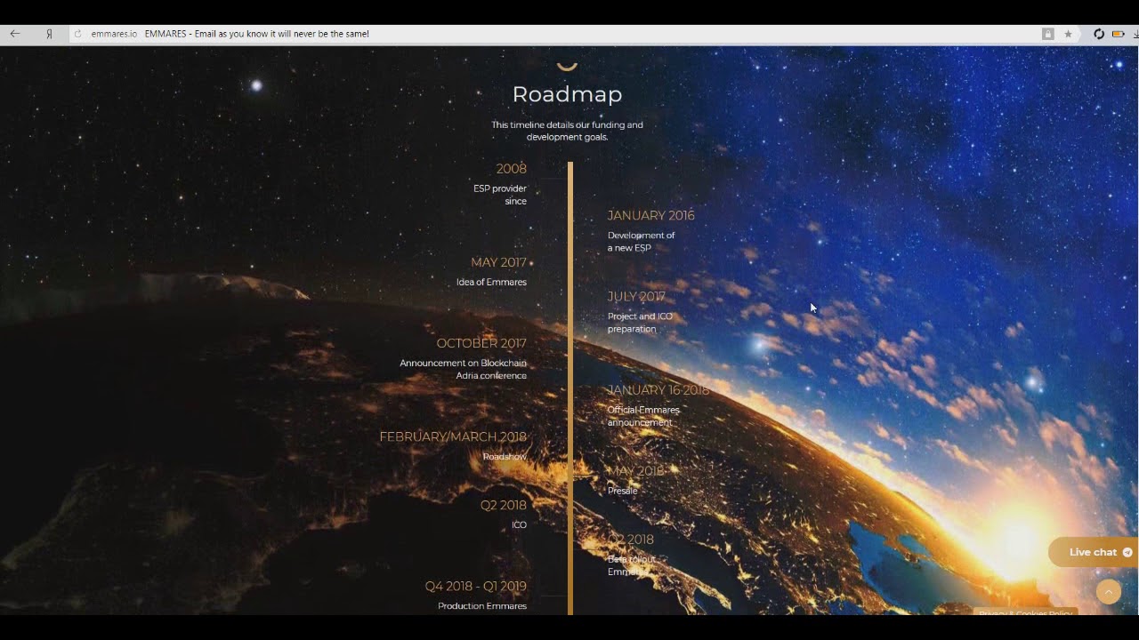Select the 2008 timeline entry
This screenshot has width=1139, height=640.
tap(511, 169)
